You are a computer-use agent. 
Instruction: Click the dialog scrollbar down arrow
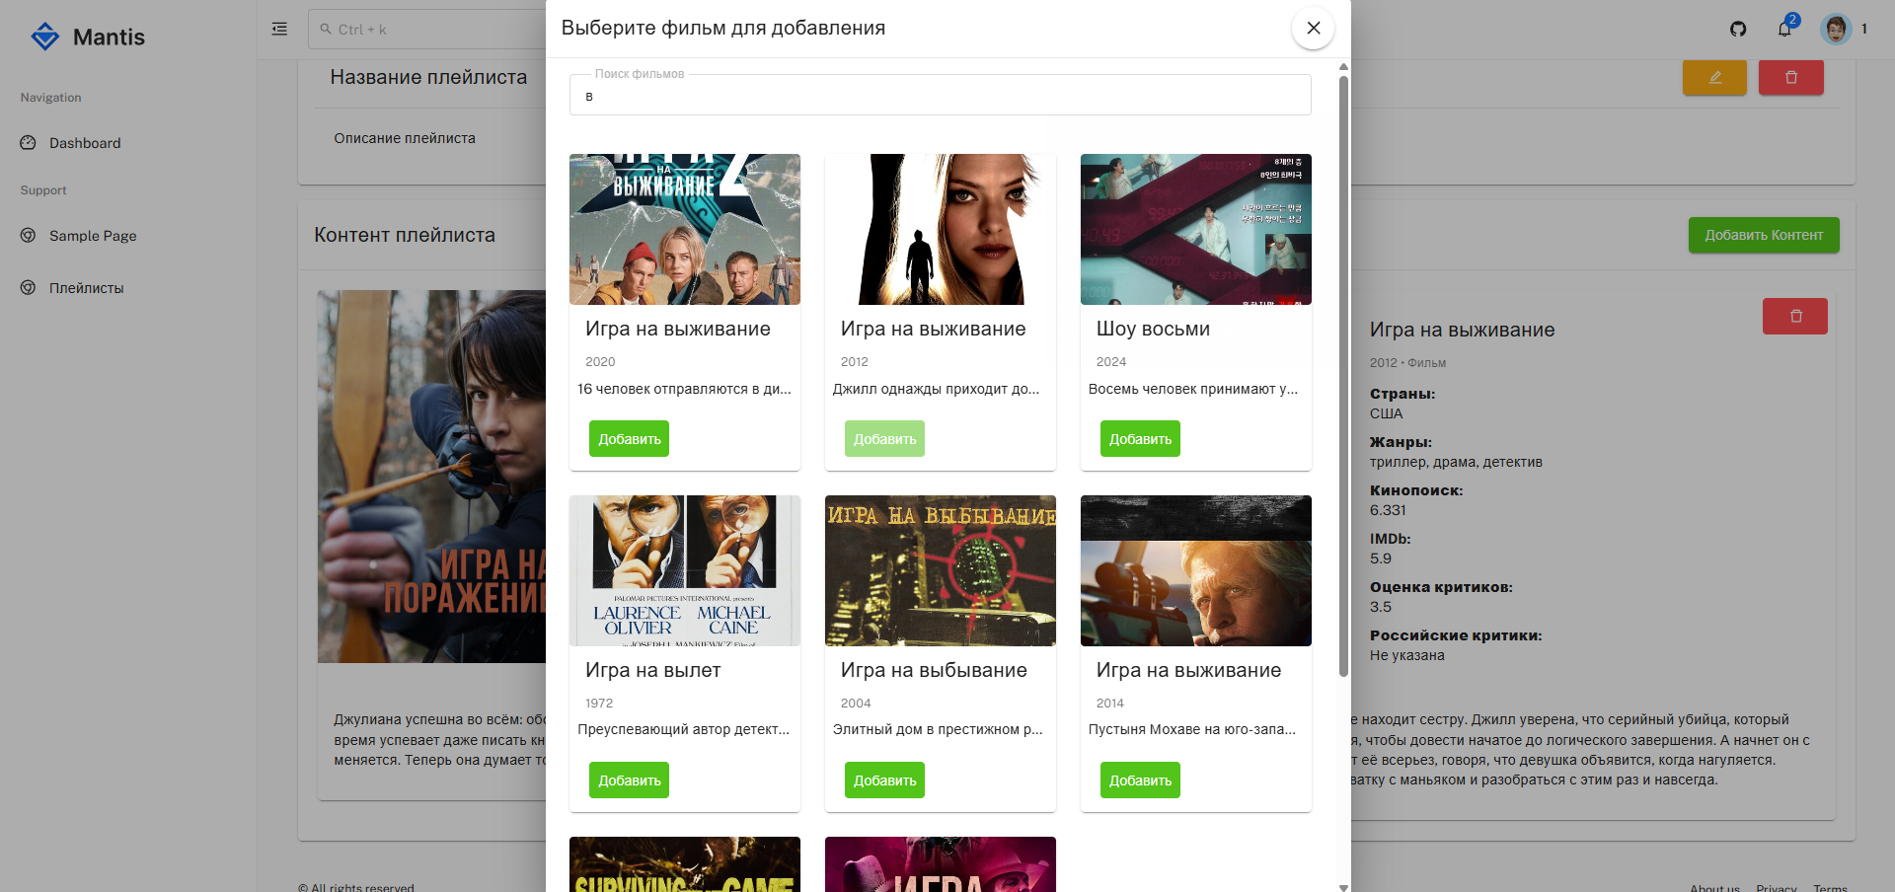pos(1343,887)
